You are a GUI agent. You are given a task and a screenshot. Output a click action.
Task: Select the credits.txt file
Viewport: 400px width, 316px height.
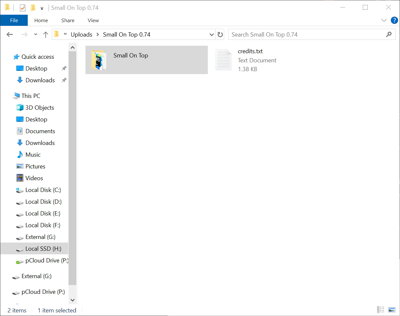click(250, 52)
